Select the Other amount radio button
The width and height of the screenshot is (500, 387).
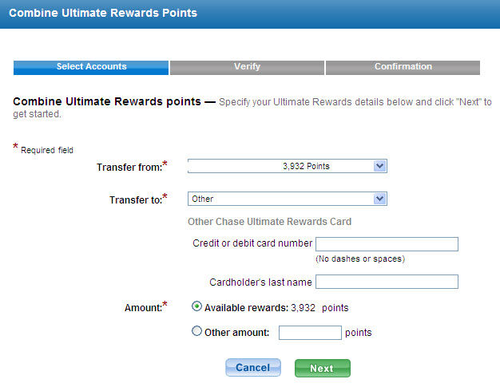196,331
